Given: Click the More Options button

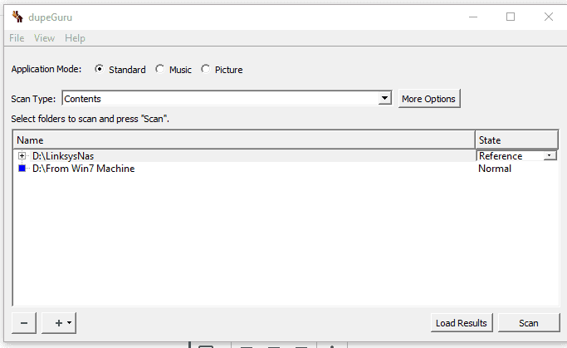Looking at the screenshot, I should (x=429, y=99).
